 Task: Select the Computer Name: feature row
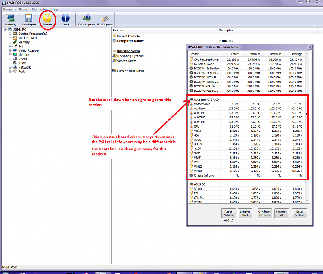[130, 41]
